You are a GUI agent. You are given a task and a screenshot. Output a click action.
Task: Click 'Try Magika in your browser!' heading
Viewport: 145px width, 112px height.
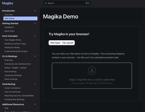(x=69, y=34)
